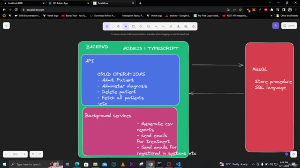
Task: Open the live collaboration button
Action: [276, 26]
